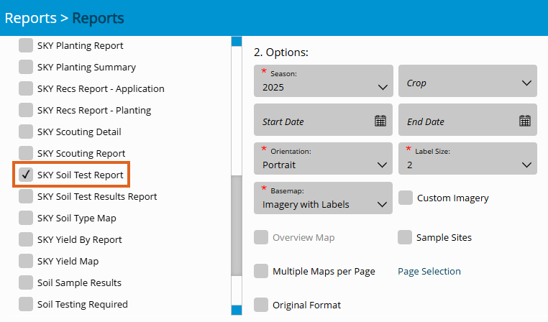This screenshot has height=322, width=548.
Task: Enable the Custom Imagery checkbox
Action: pyautogui.click(x=406, y=198)
